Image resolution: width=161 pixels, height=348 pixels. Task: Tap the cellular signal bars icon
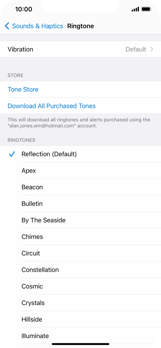(x=135, y=9)
